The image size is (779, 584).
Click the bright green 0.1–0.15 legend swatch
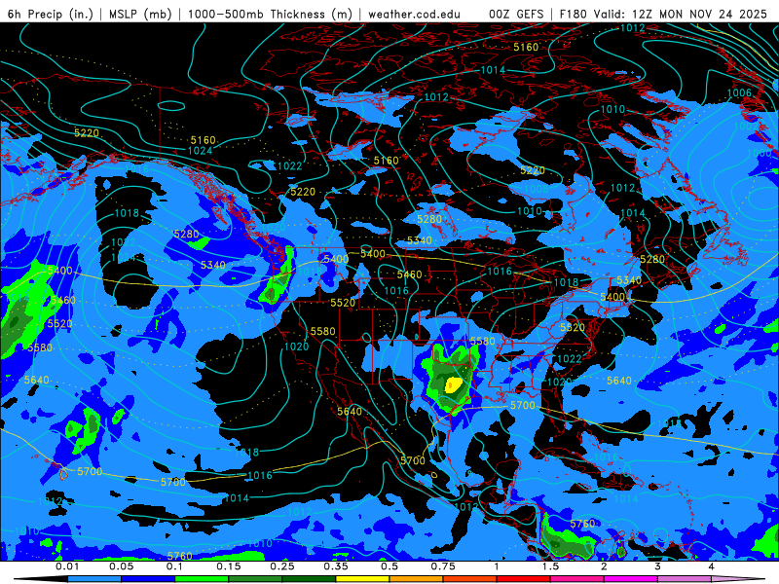click(x=202, y=579)
